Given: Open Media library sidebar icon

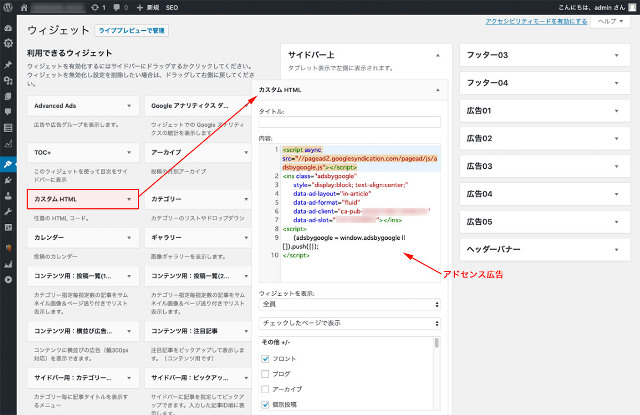Looking at the screenshot, I should point(8,81).
